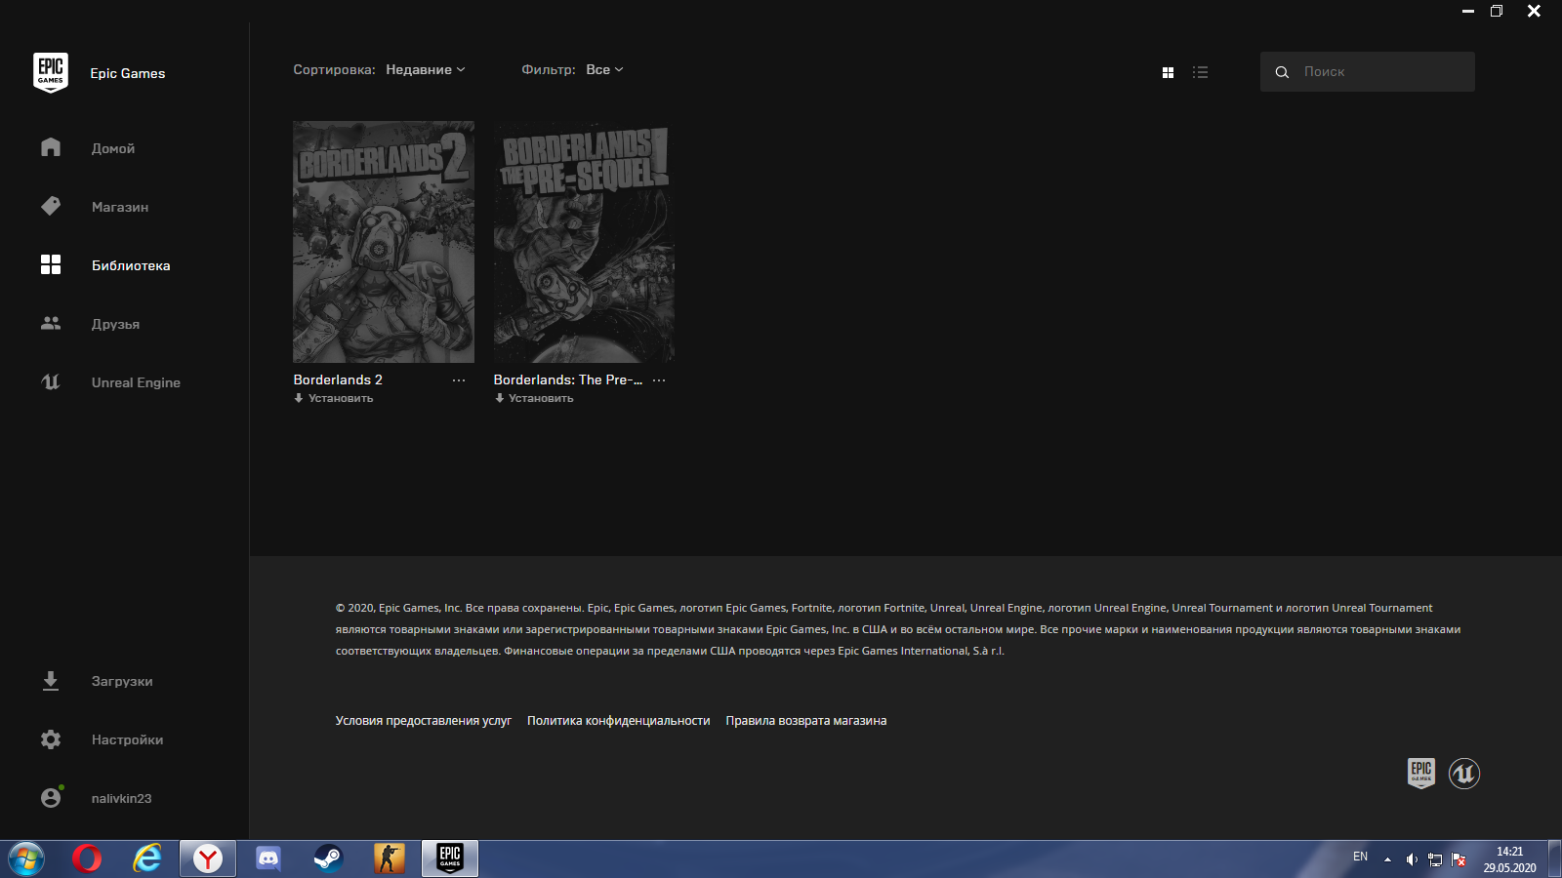Open Discord from the taskbar
1562x878 pixels.
click(x=268, y=858)
